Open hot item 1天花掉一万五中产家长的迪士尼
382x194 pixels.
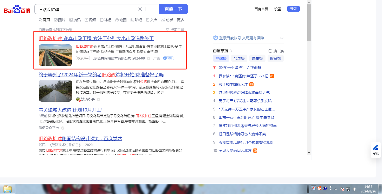[x=247, y=109]
